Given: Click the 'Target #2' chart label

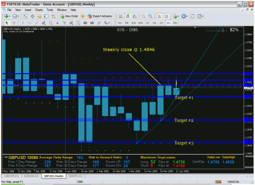Looking at the screenshot, I should [x=184, y=120].
